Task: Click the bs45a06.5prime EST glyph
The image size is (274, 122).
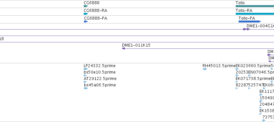Action: click(86, 88)
